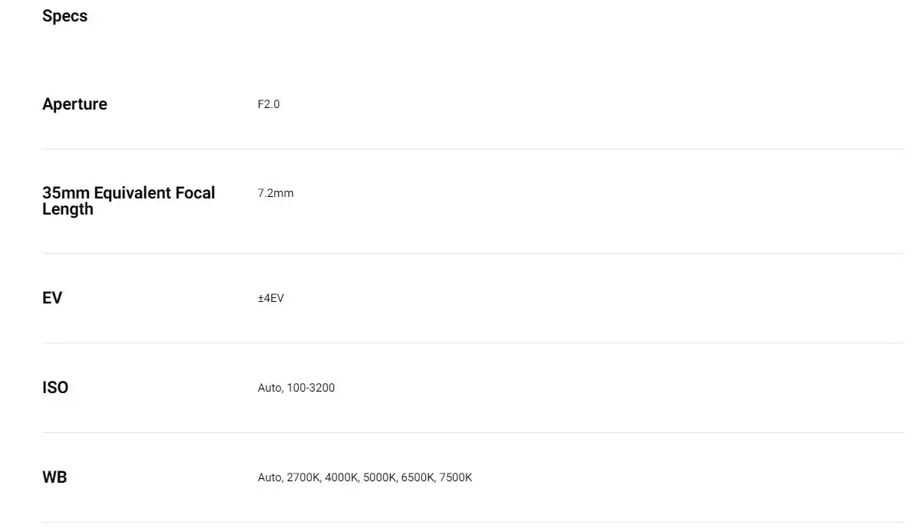Click Auto in the WB row
Viewport: 924px width, 528px height.
click(270, 477)
